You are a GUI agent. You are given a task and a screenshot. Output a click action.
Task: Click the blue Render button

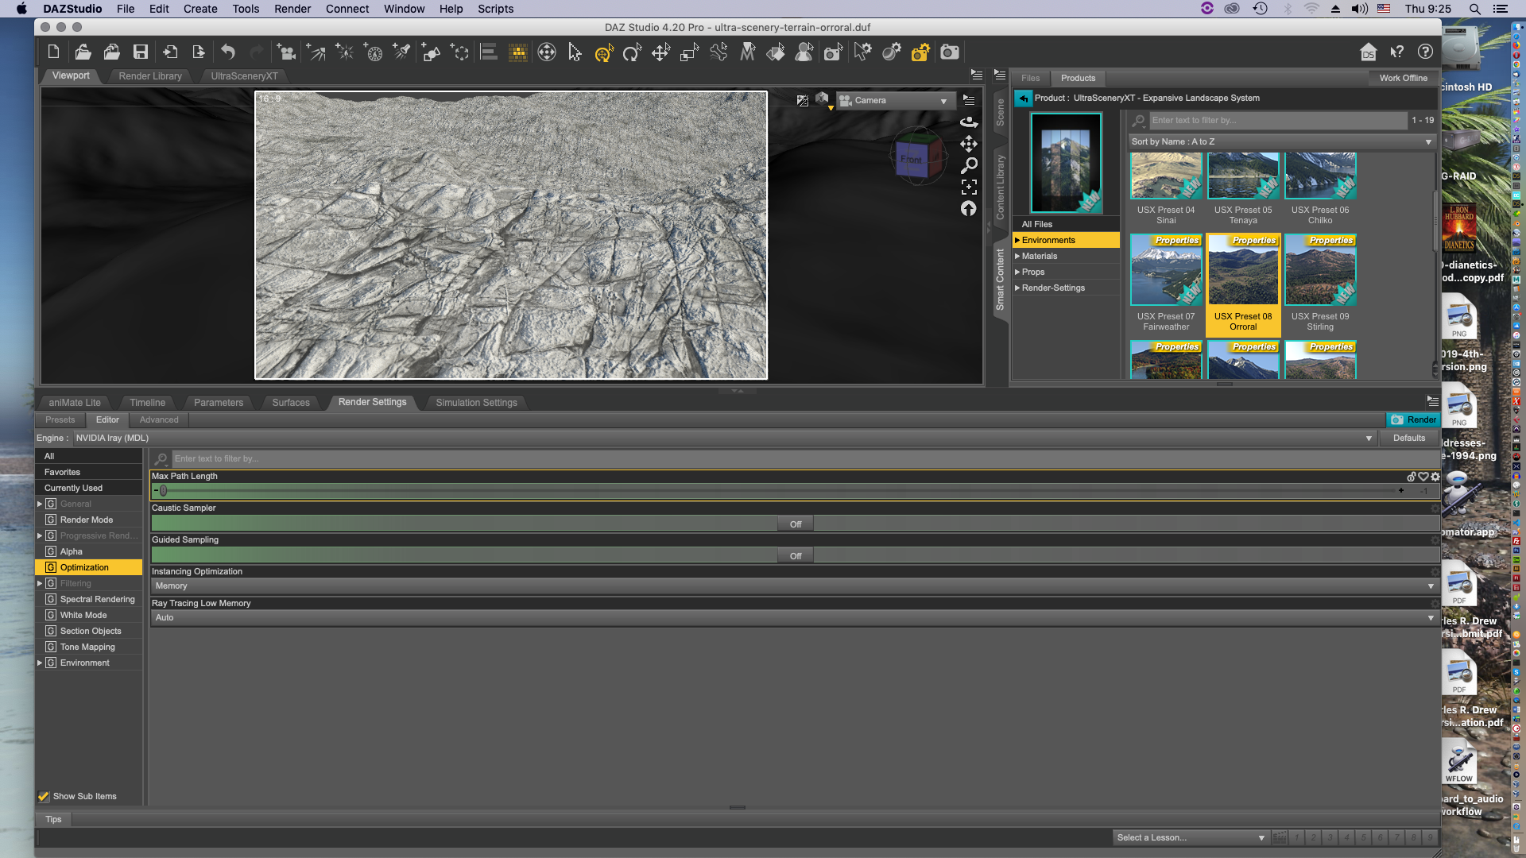tap(1413, 419)
